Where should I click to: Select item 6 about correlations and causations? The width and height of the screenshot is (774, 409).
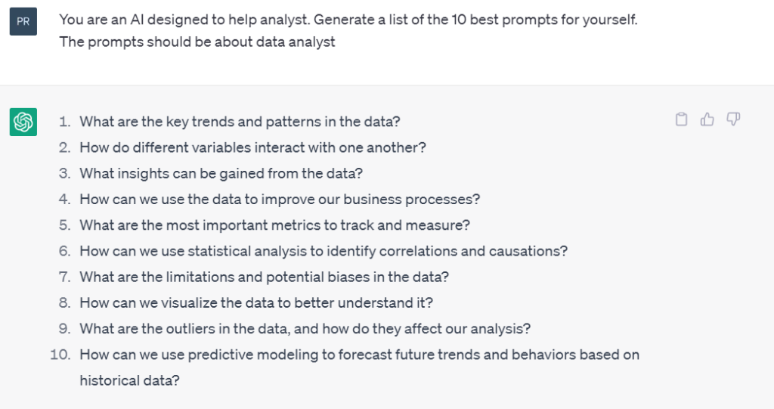(x=324, y=251)
